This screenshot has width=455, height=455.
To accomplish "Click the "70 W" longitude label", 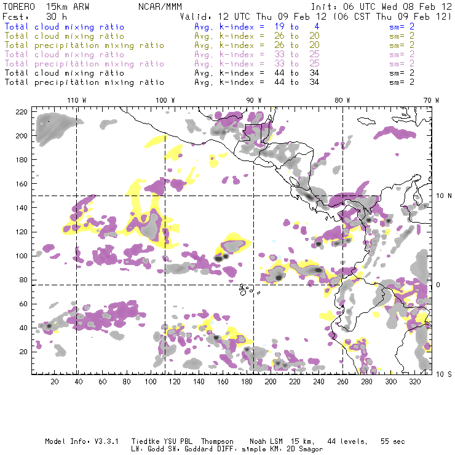I will (431, 100).
